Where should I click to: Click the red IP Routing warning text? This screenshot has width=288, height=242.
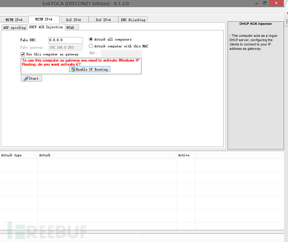[81, 62]
